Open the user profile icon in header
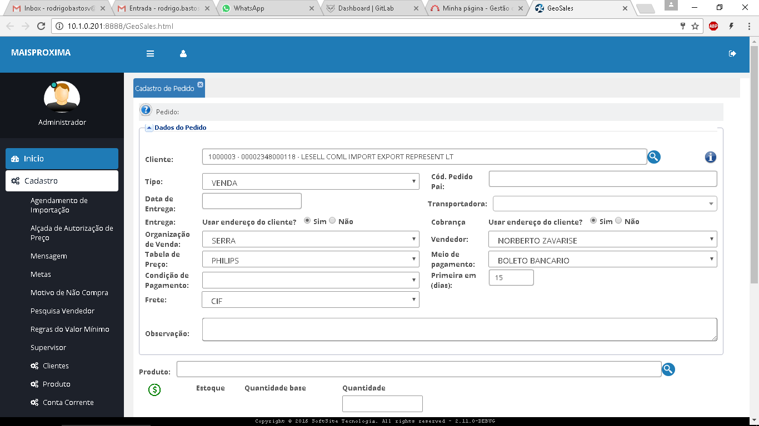This screenshot has width=759, height=426. (x=183, y=54)
